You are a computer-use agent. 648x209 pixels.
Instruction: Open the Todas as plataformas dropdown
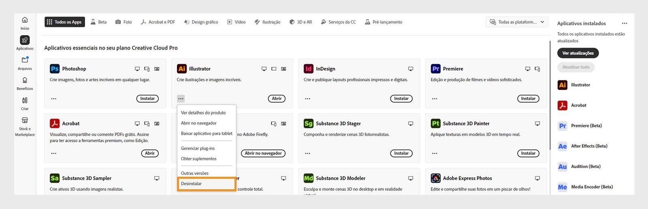(x=517, y=22)
